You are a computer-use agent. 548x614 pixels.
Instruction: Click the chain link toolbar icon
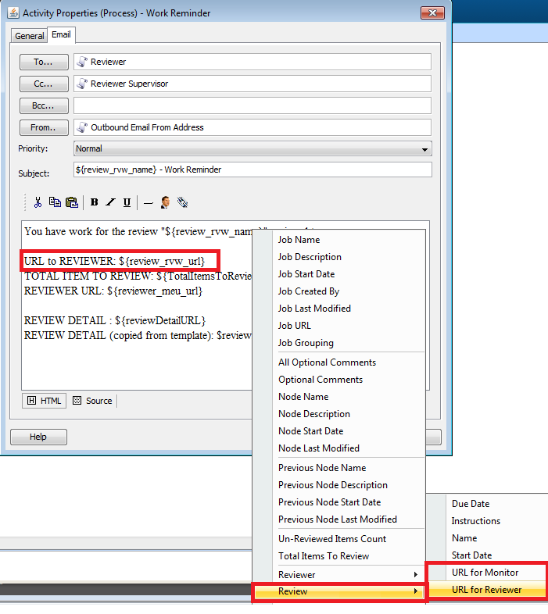[182, 202]
